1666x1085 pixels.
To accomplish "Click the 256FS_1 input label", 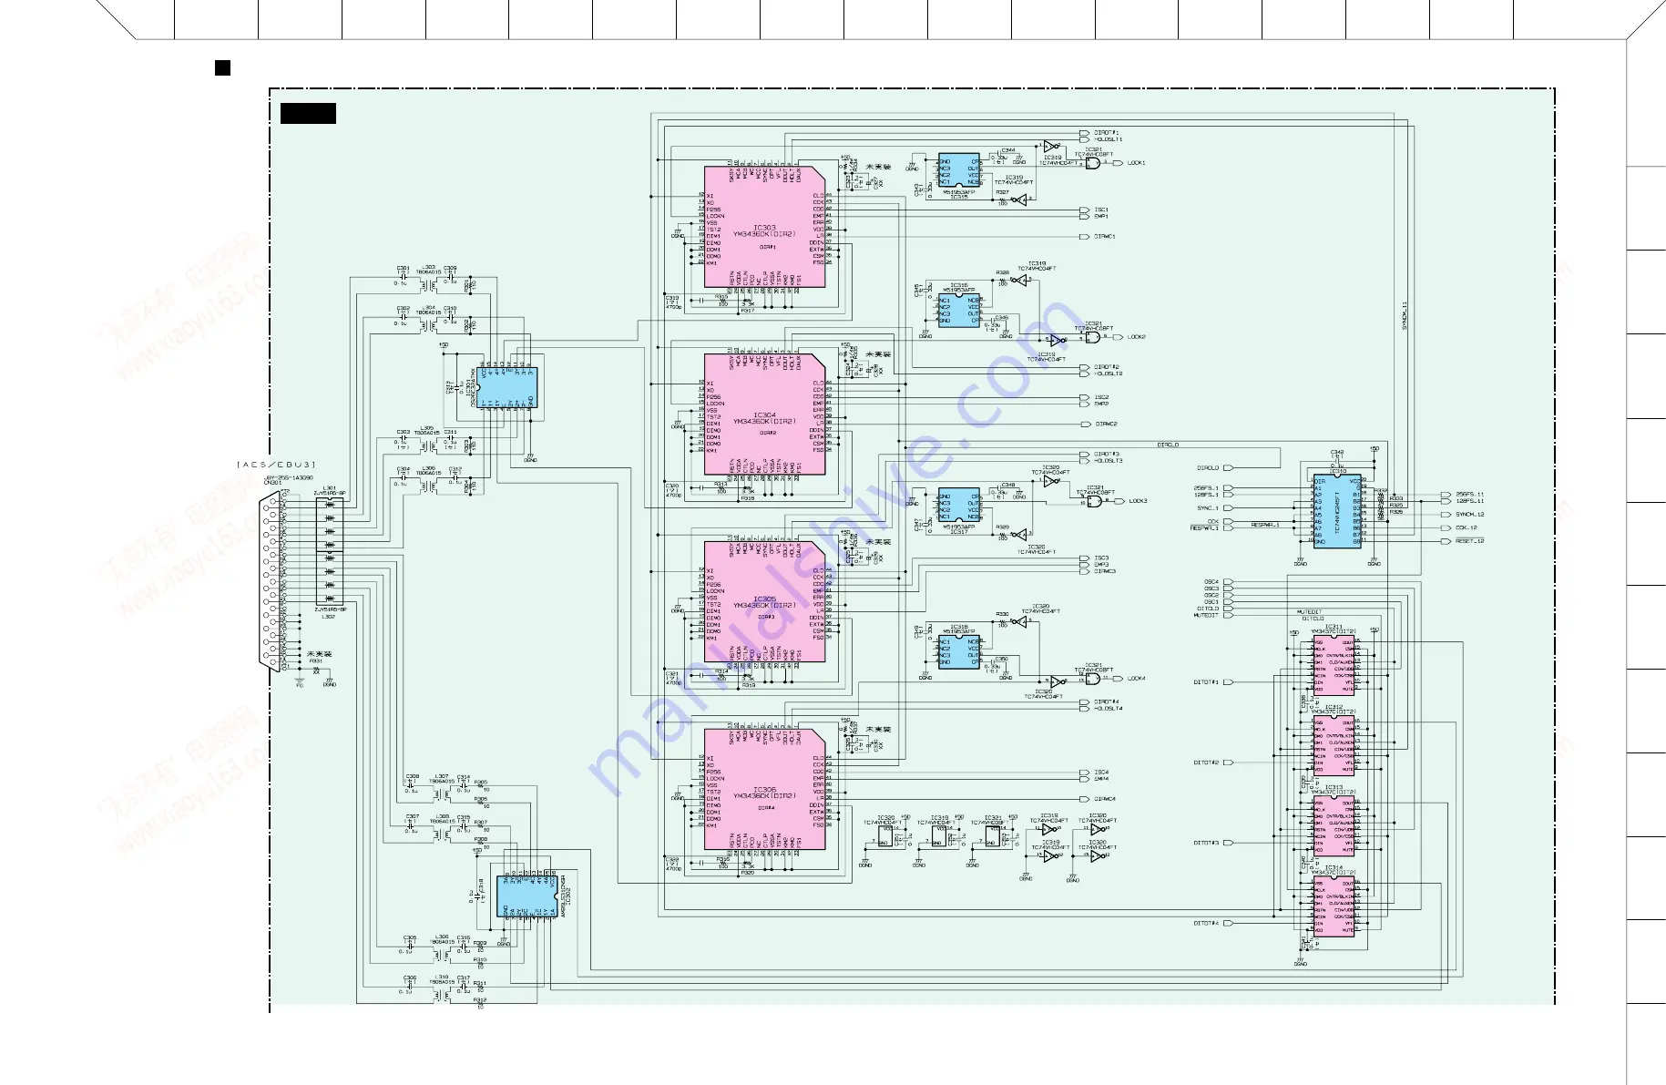I will pyautogui.click(x=1206, y=488).
